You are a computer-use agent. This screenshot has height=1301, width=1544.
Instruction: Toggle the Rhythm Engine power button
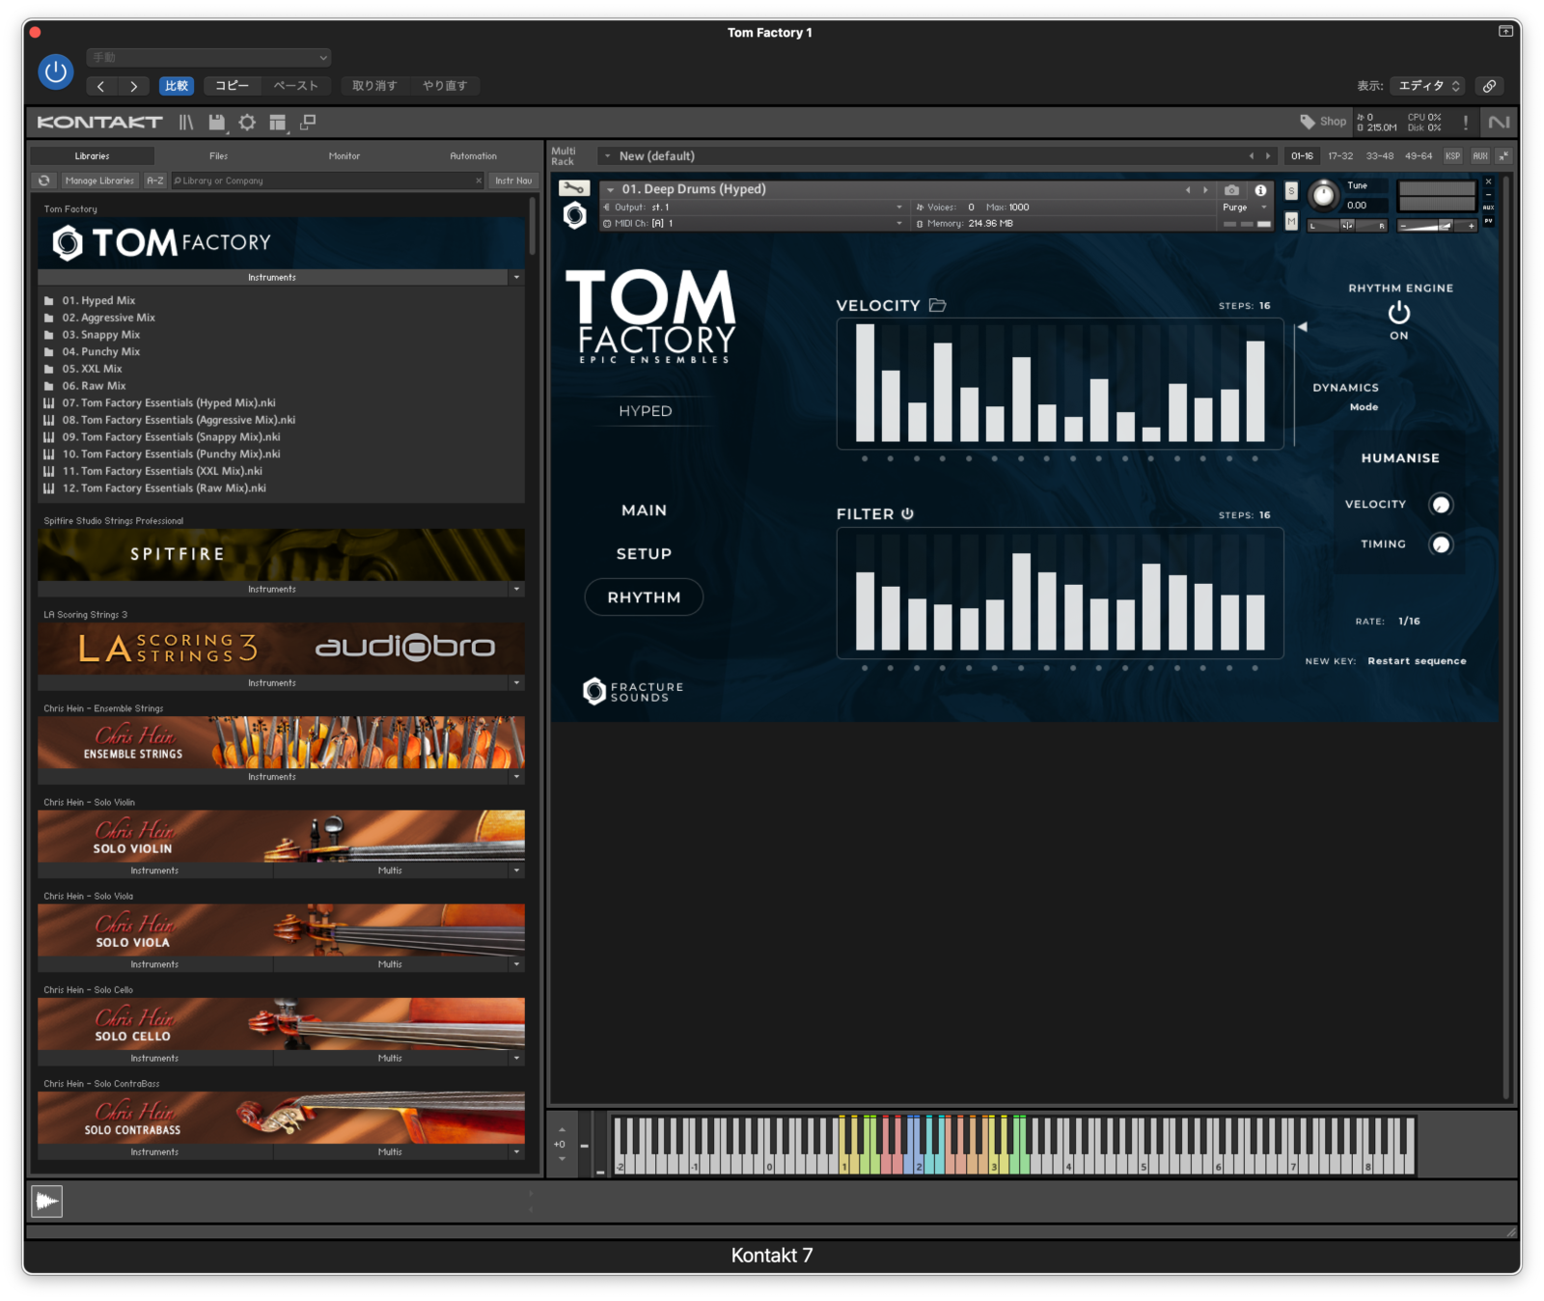tap(1398, 313)
